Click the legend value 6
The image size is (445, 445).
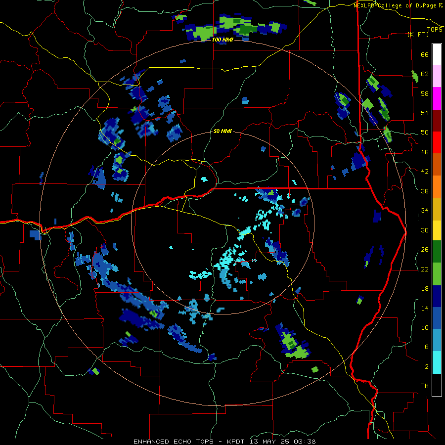tap(426, 347)
